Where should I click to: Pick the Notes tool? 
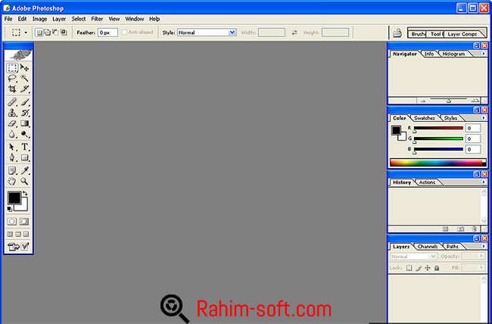pos(12,171)
